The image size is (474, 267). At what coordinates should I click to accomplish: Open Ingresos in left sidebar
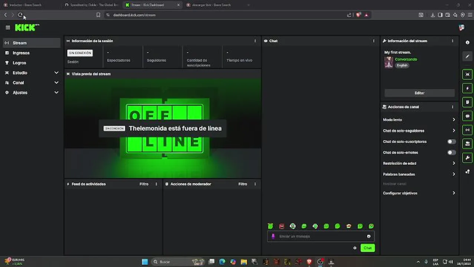[32, 53]
